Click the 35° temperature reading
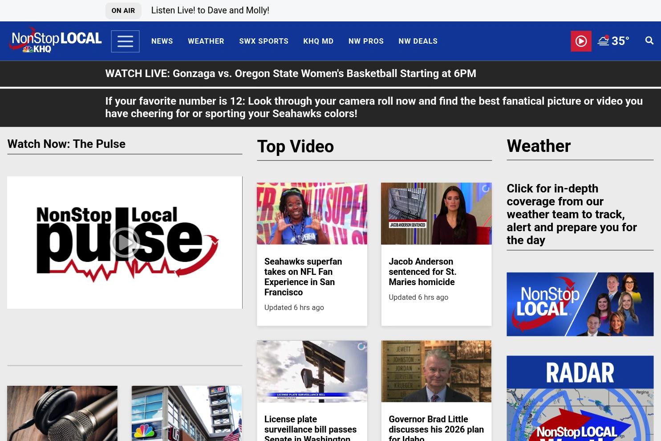Image resolution: width=661 pixels, height=441 pixels. click(x=620, y=41)
